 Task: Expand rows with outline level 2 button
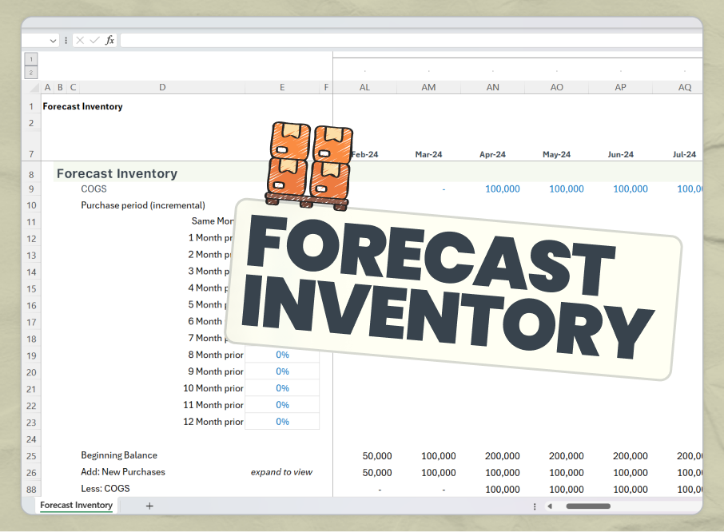30,72
